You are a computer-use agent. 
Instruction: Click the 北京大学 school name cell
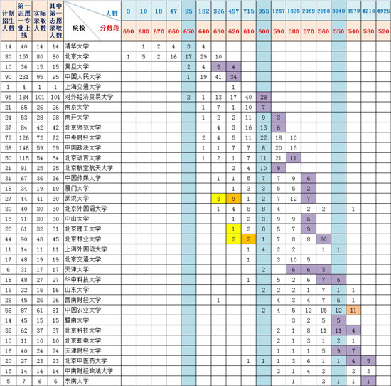[x=92, y=56]
